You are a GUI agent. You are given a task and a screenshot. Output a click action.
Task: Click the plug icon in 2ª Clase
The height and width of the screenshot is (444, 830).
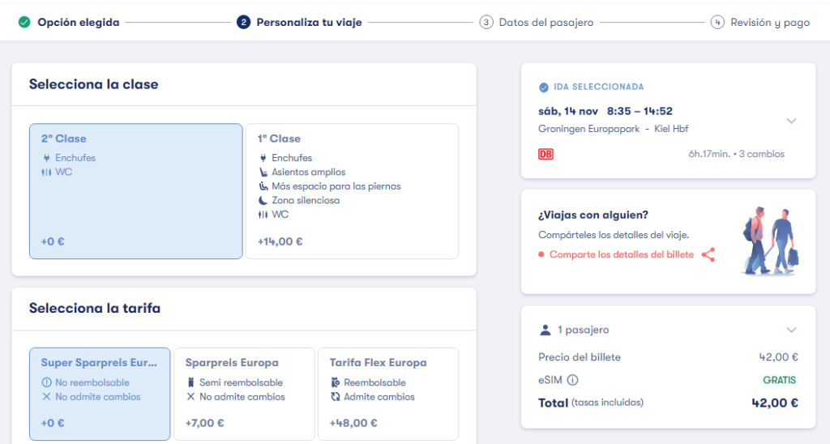point(46,158)
